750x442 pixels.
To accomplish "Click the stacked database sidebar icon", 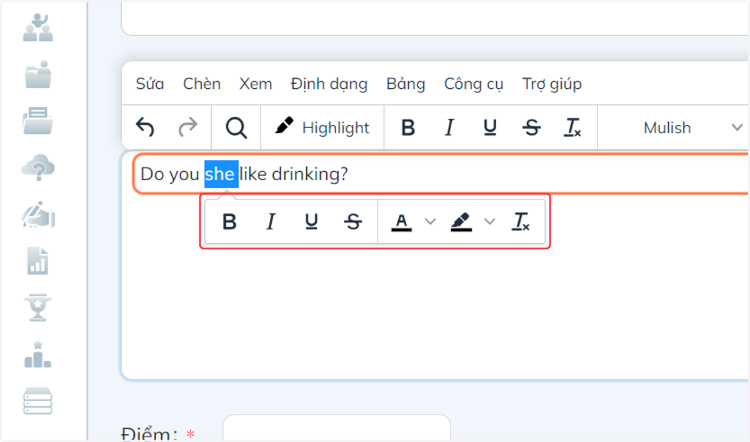I will [x=37, y=401].
